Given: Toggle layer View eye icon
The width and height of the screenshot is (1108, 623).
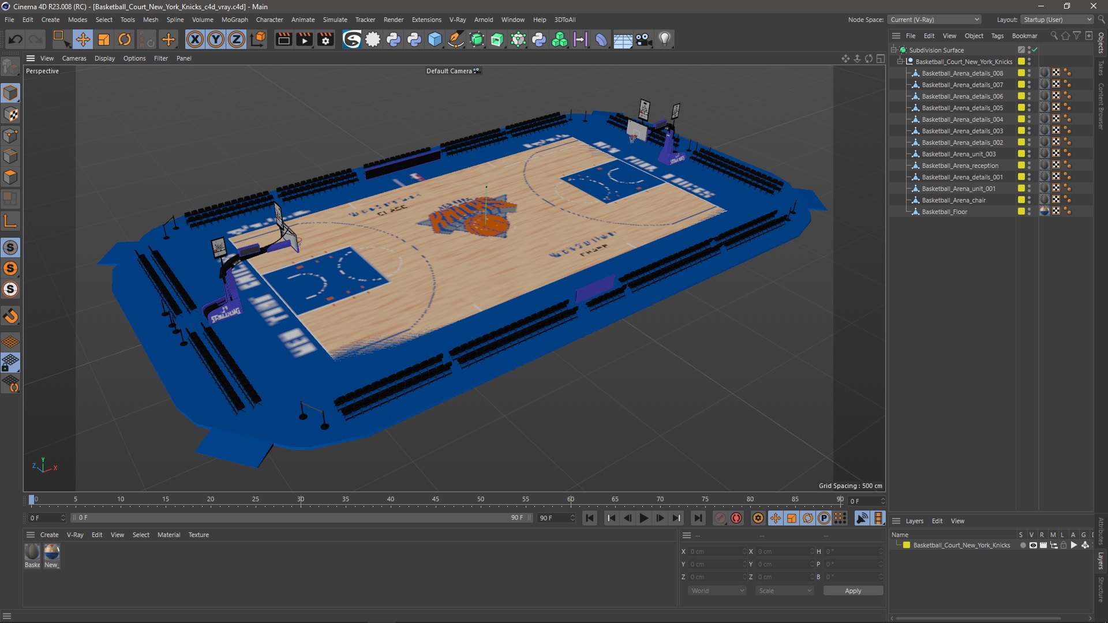Looking at the screenshot, I should coord(1033,545).
